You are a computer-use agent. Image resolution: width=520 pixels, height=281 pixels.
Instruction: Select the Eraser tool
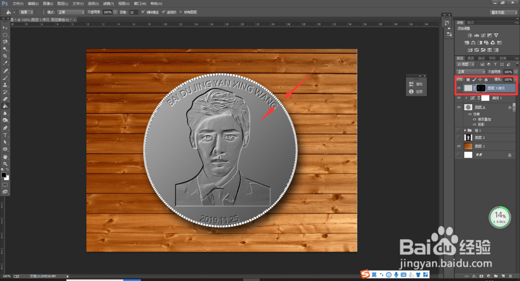coord(5,99)
